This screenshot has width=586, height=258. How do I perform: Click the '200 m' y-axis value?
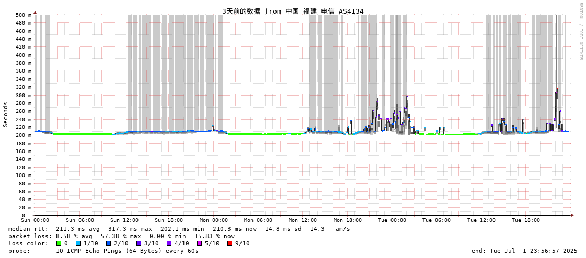(24, 135)
